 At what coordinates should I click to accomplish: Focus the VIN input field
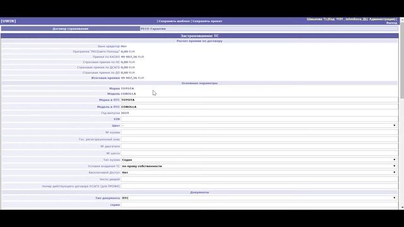pyautogui.click(x=259, y=119)
